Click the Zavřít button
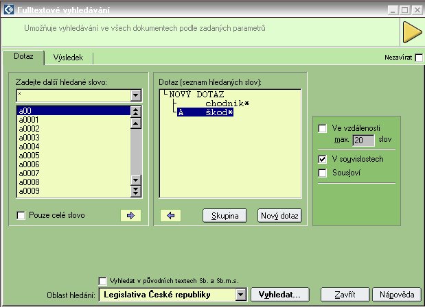Screen dimensions: 425x307 (345, 295)
